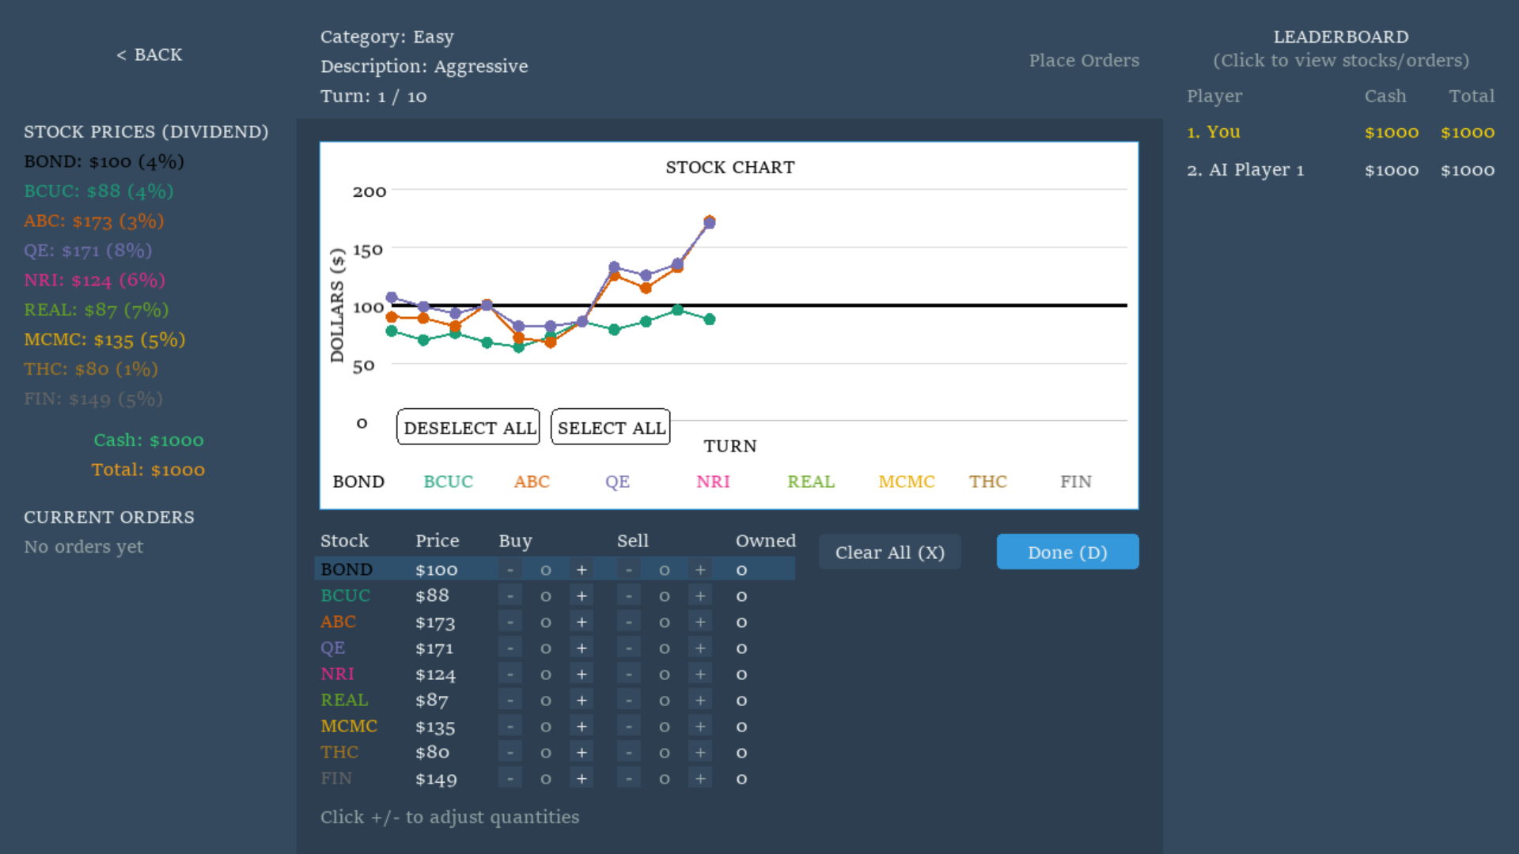
Task: Go back with the < BACK link
Action: point(149,55)
